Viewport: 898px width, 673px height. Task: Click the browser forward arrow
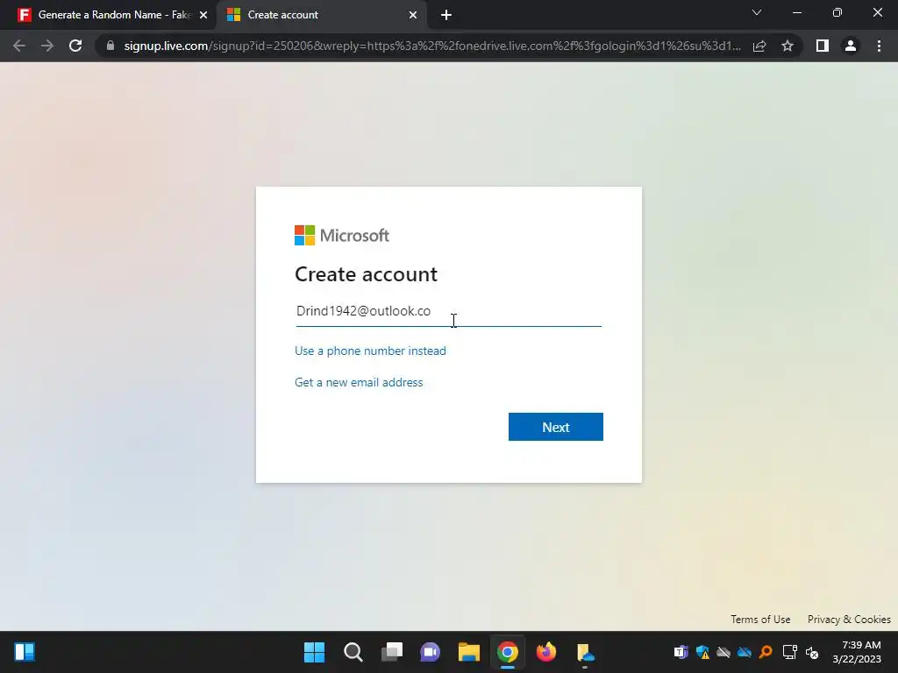(x=47, y=46)
